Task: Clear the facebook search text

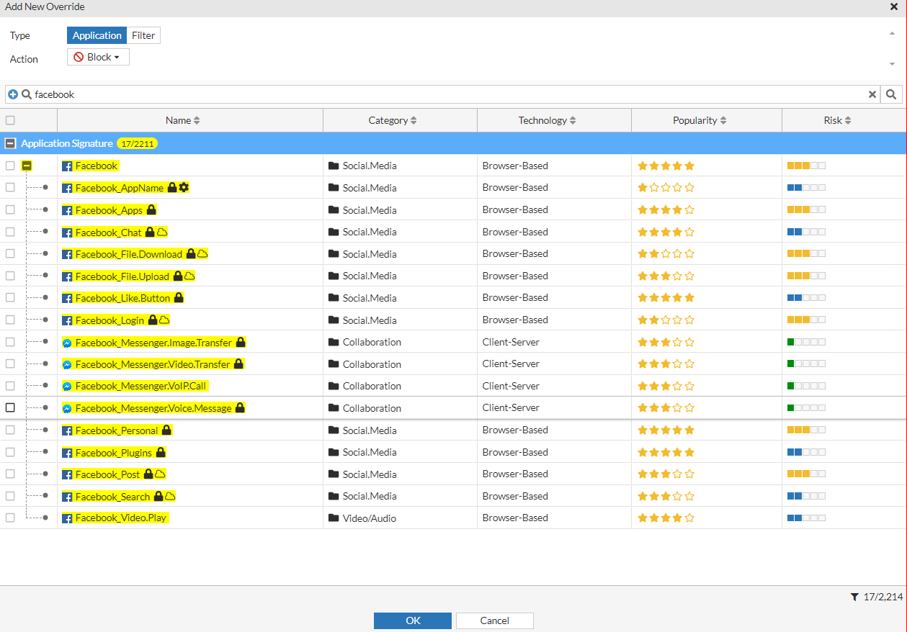Action: point(872,94)
